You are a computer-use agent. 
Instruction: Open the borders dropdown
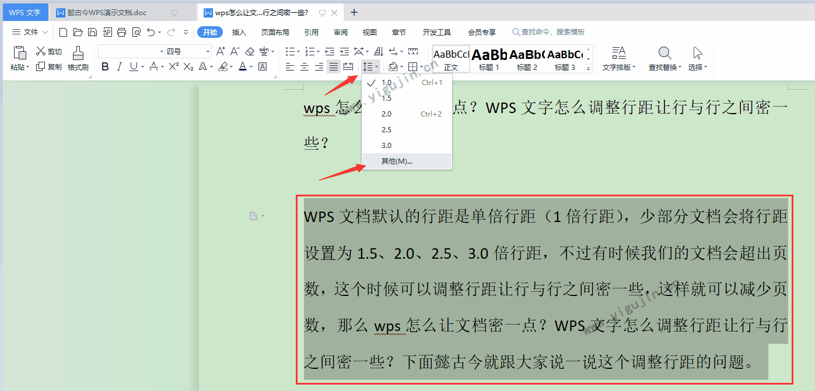(x=421, y=67)
